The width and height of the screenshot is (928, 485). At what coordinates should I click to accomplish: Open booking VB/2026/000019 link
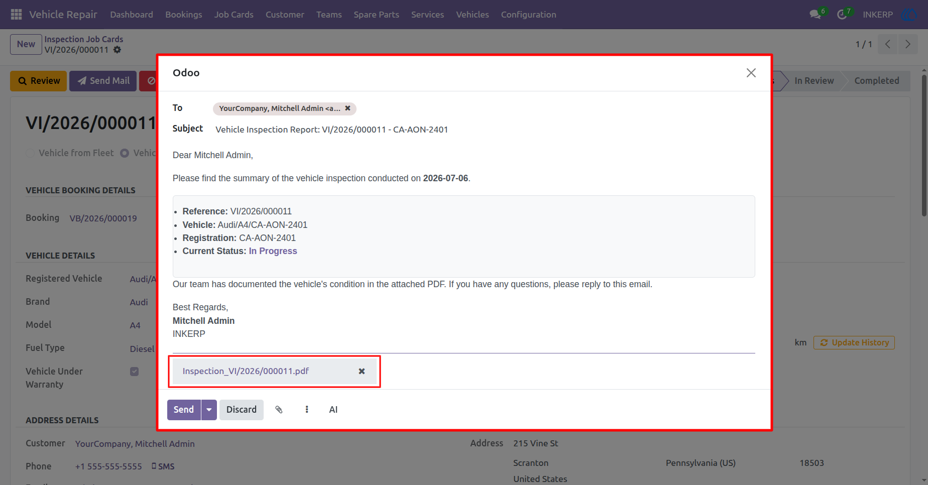103,218
